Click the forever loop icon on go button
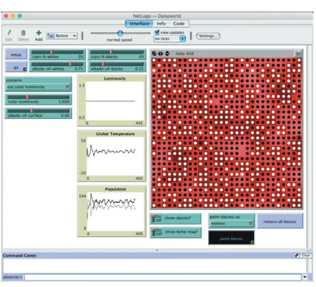The width and height of the screenshot is (316, 287). (x=24, y=69)
